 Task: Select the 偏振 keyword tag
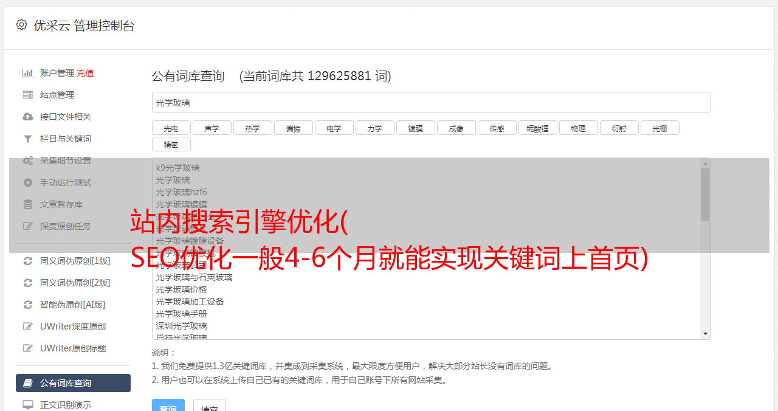[294, 128]
